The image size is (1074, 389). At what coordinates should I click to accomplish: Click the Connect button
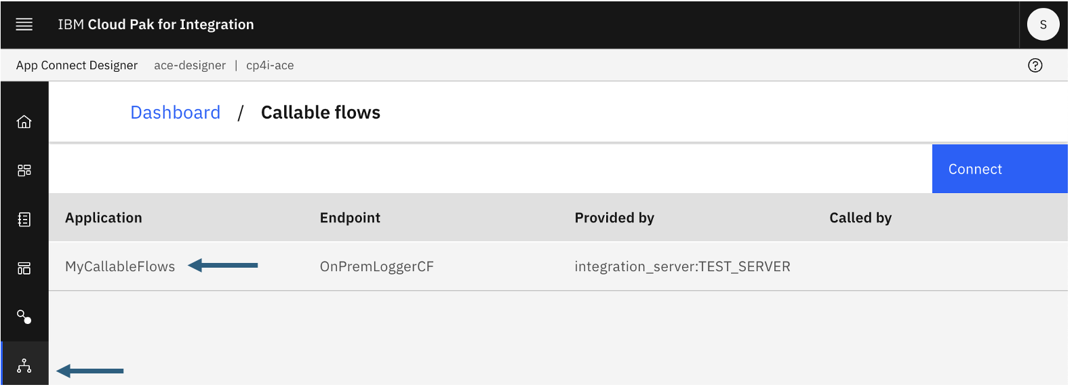[999, 169]
